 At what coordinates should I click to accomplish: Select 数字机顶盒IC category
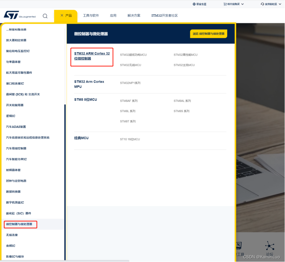coord(15,203)
